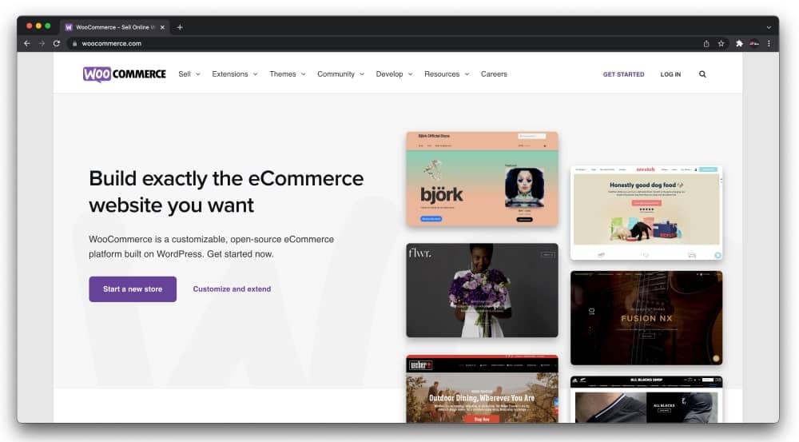
Task: Click the 'customizable, open-source eCommerce' paragraph
Action: coord(212,247)
